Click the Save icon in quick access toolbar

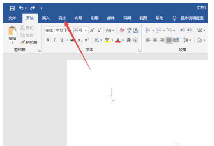[x=12, y=8]
